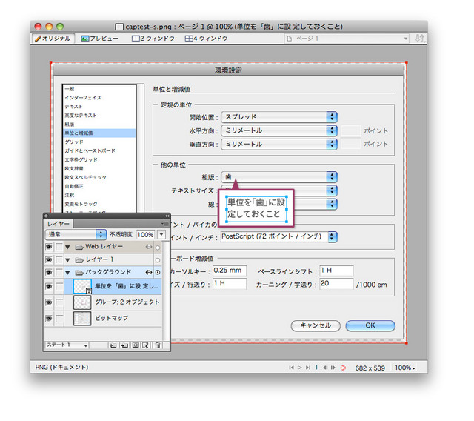Click the バックグラウンド folder icon
This screenshot has height=421, width=474.
[x=79, y=273]
